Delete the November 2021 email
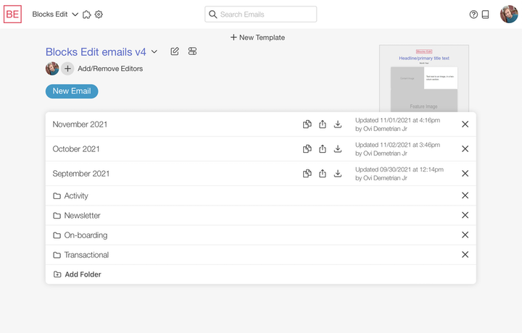The height and width of the screenshot is (333, 522). coord(465,125)
